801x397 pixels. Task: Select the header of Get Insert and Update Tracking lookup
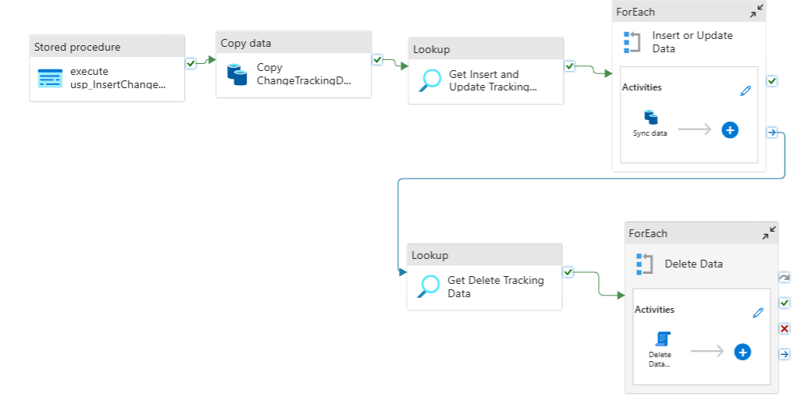[486, 49]
